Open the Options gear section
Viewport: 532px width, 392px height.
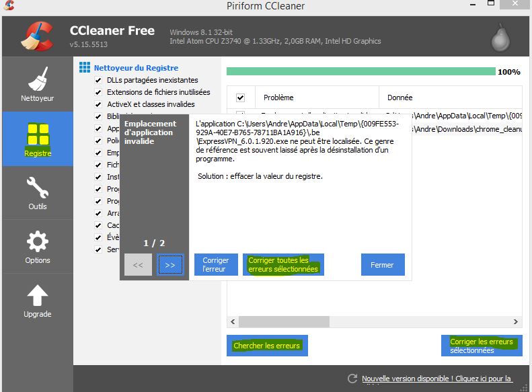point(38,245)
